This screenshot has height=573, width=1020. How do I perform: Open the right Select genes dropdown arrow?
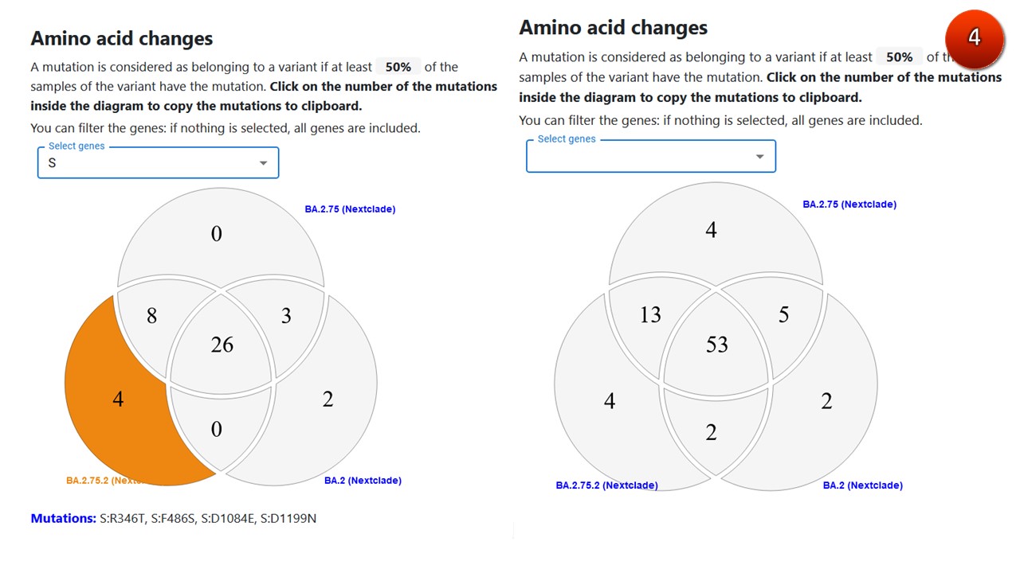coord(759,157)
